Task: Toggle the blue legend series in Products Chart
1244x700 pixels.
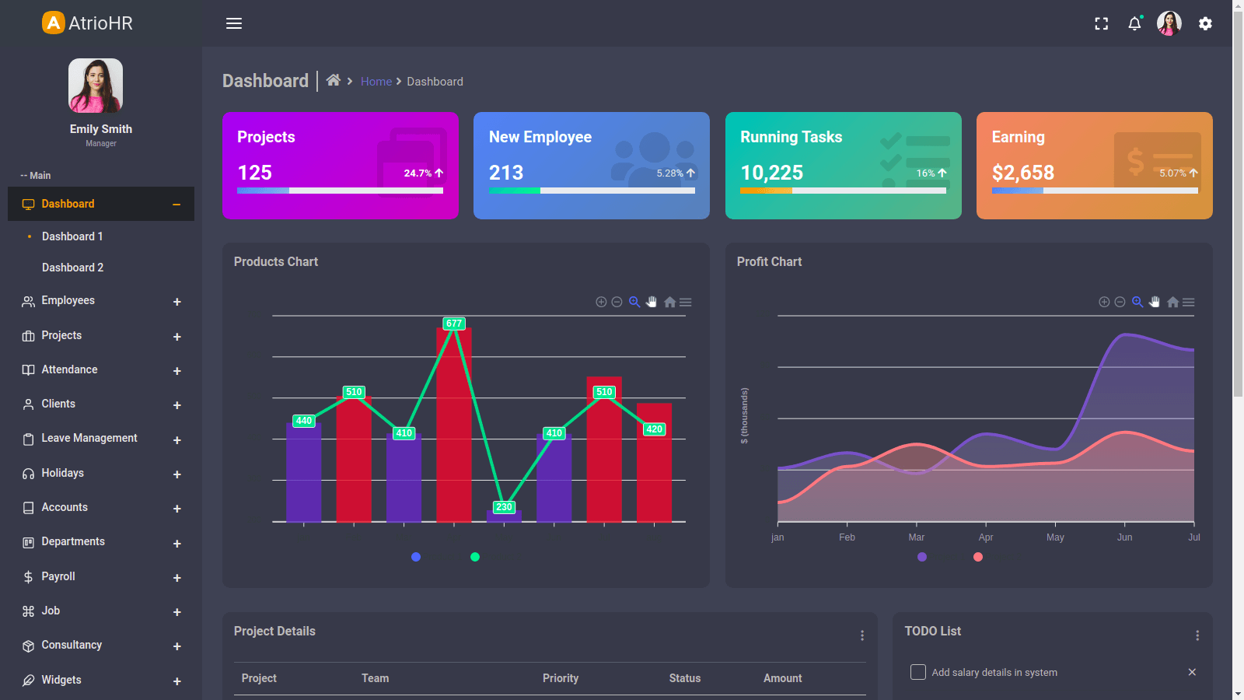Action: click(x=416, y=557)
